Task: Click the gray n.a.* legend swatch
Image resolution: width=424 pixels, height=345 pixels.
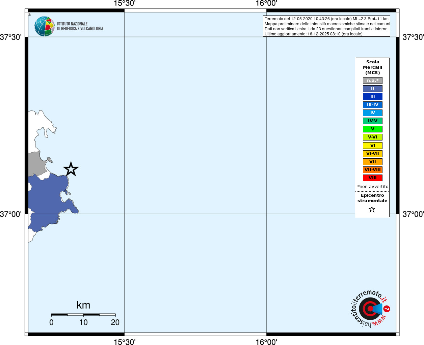Action: [x=373, y=81]
